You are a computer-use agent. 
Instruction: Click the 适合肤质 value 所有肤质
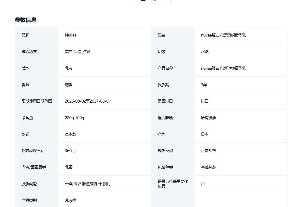(x=208, y=118)
